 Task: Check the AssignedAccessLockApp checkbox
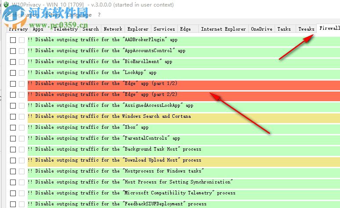pyautogui.click(x=13, y=106)
